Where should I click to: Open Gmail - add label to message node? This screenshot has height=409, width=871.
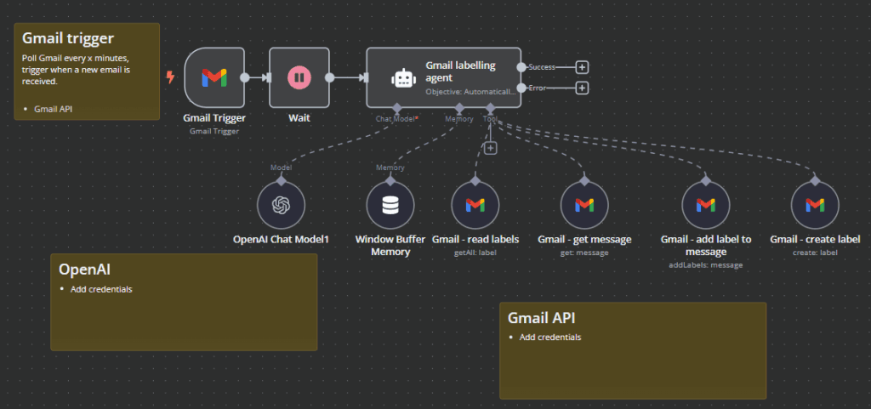click(705, 205)
